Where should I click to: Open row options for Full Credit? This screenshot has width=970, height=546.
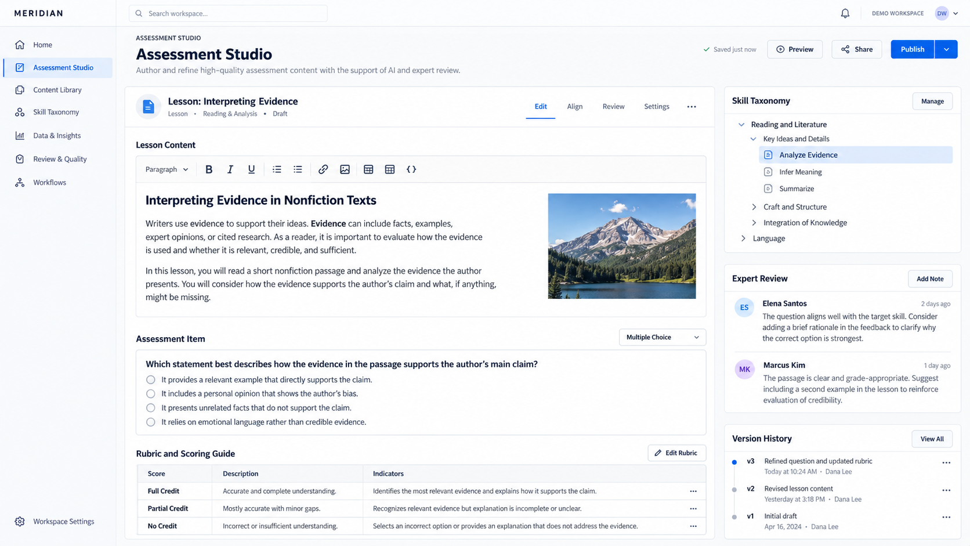pos(693,491)
